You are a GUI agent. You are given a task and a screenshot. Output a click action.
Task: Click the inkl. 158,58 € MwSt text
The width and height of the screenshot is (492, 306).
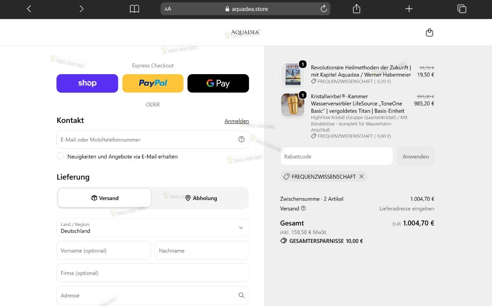(x=303, y=232)
